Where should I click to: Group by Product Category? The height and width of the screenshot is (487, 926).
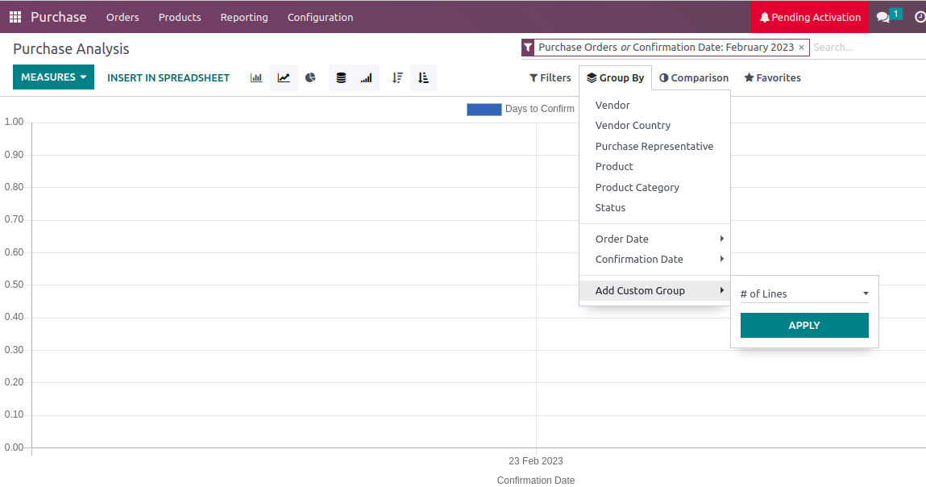coord(637,188)
